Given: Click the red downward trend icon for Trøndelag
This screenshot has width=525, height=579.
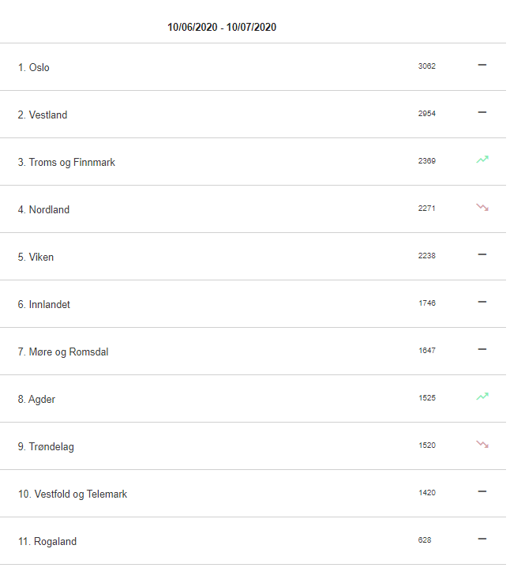Looking at the screenshot, I should pos(482,444).
